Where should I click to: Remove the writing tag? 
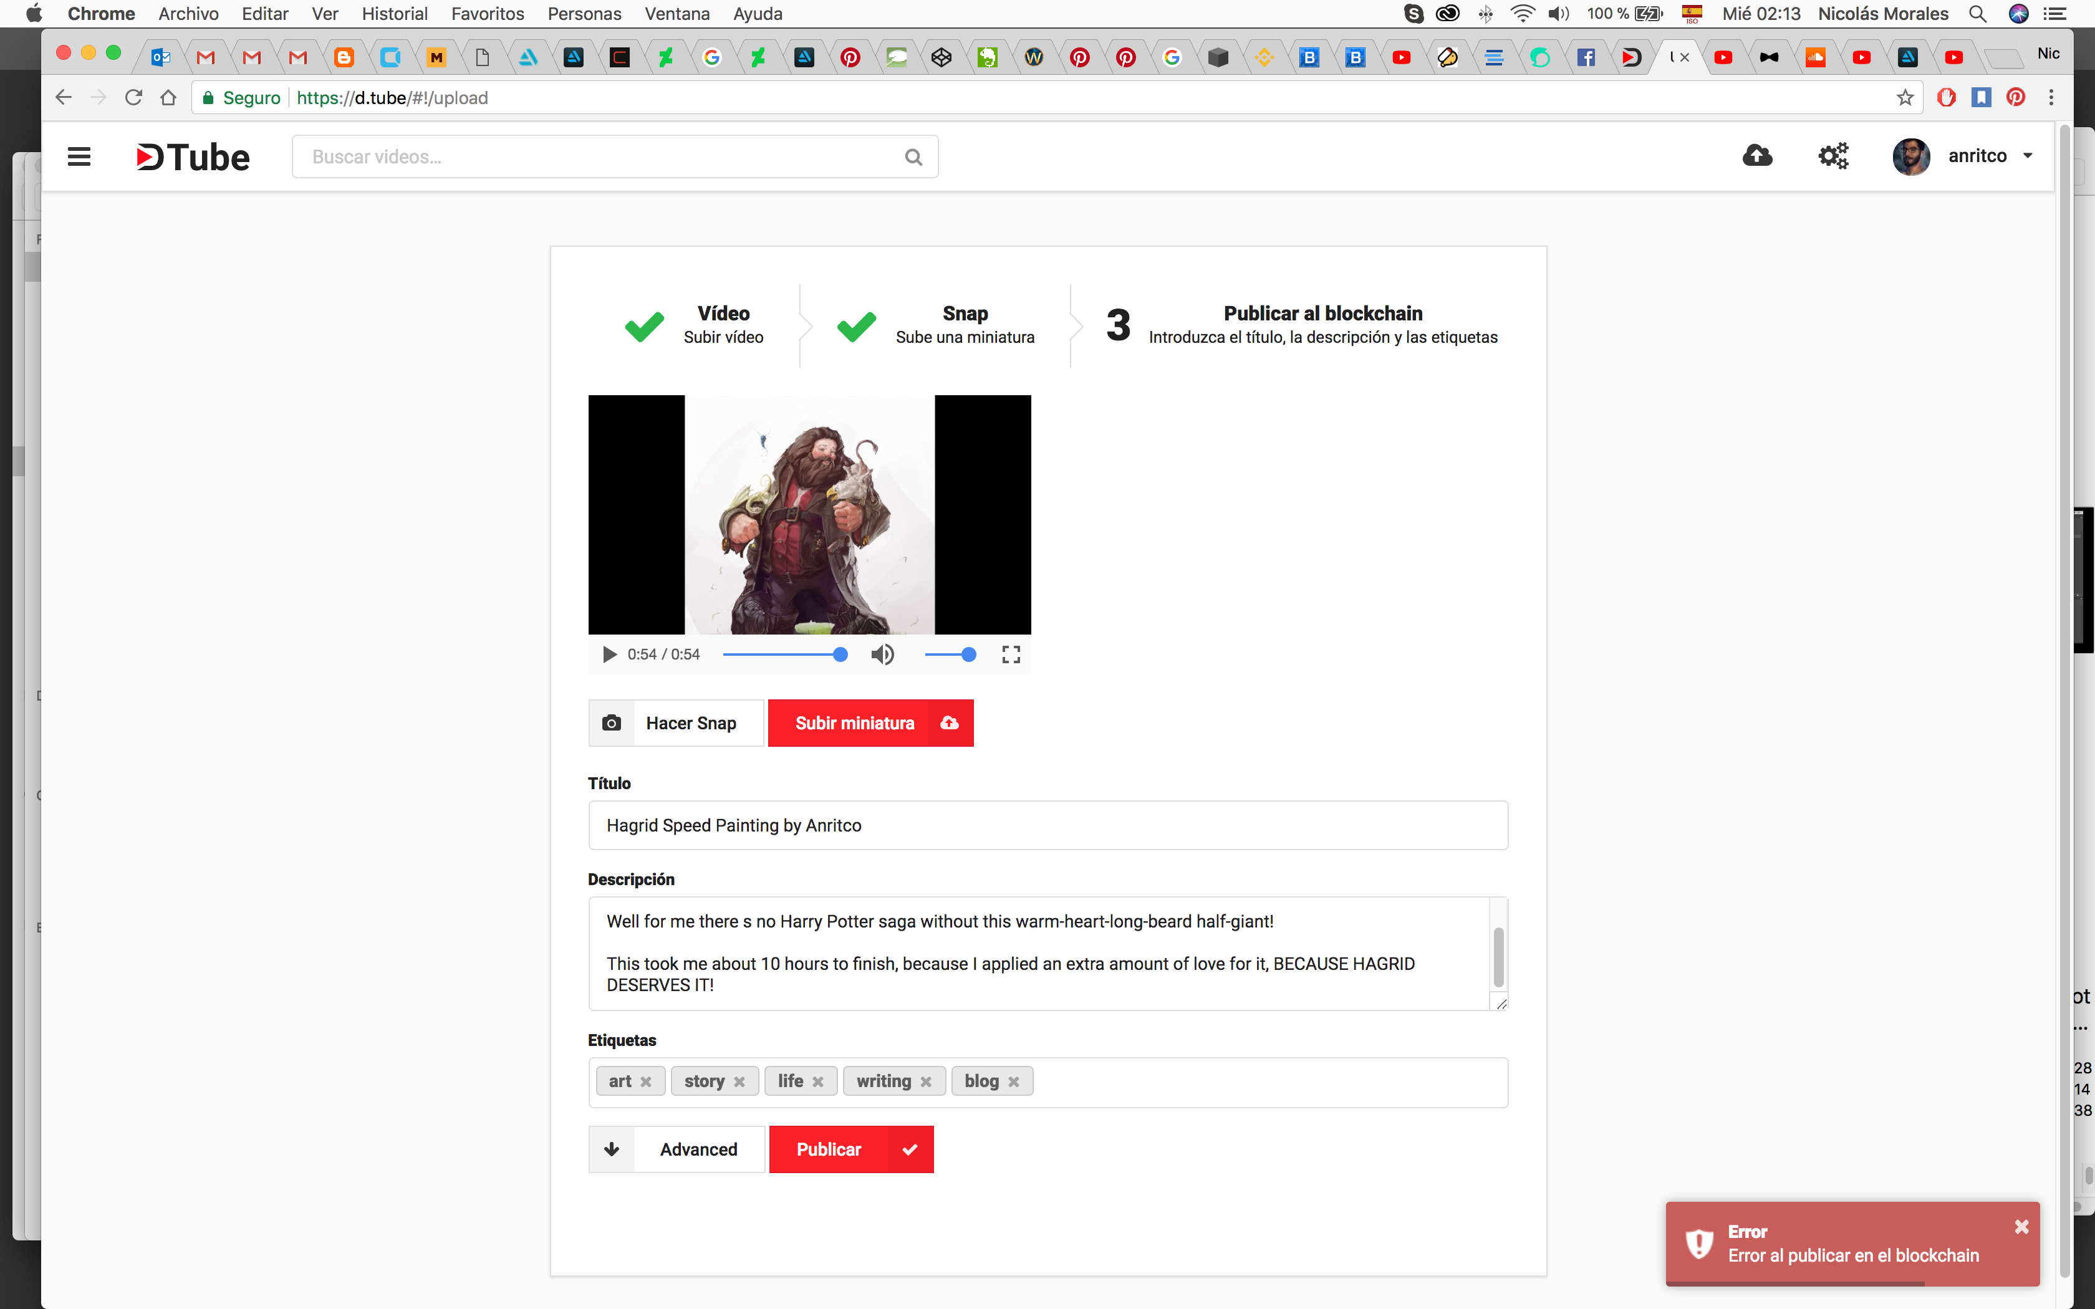(x=927, y=1081)
